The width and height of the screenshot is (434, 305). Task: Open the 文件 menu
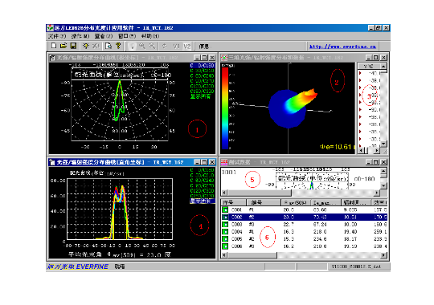tap(57, 36)
